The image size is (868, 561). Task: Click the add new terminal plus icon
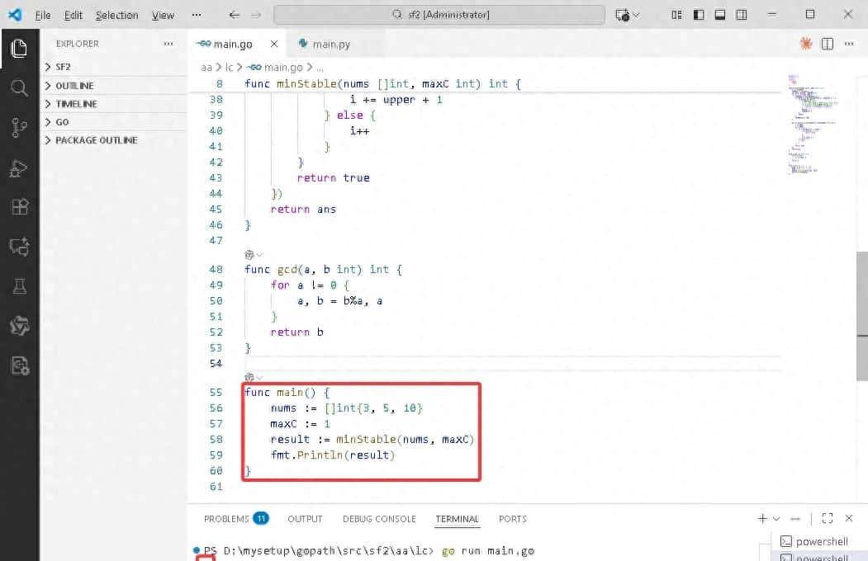point(761,519)
